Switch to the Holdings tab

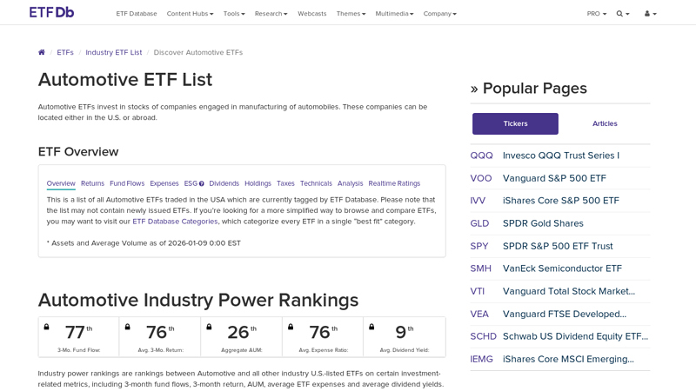258,183
